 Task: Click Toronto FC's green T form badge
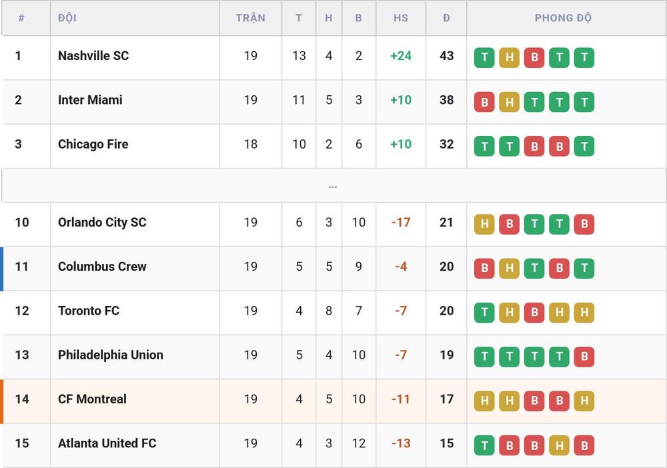point(484,313)
